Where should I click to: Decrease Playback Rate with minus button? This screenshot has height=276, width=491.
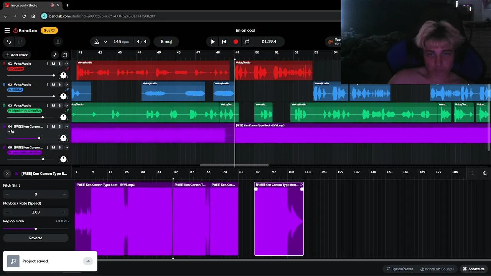(x=7, y=212)
